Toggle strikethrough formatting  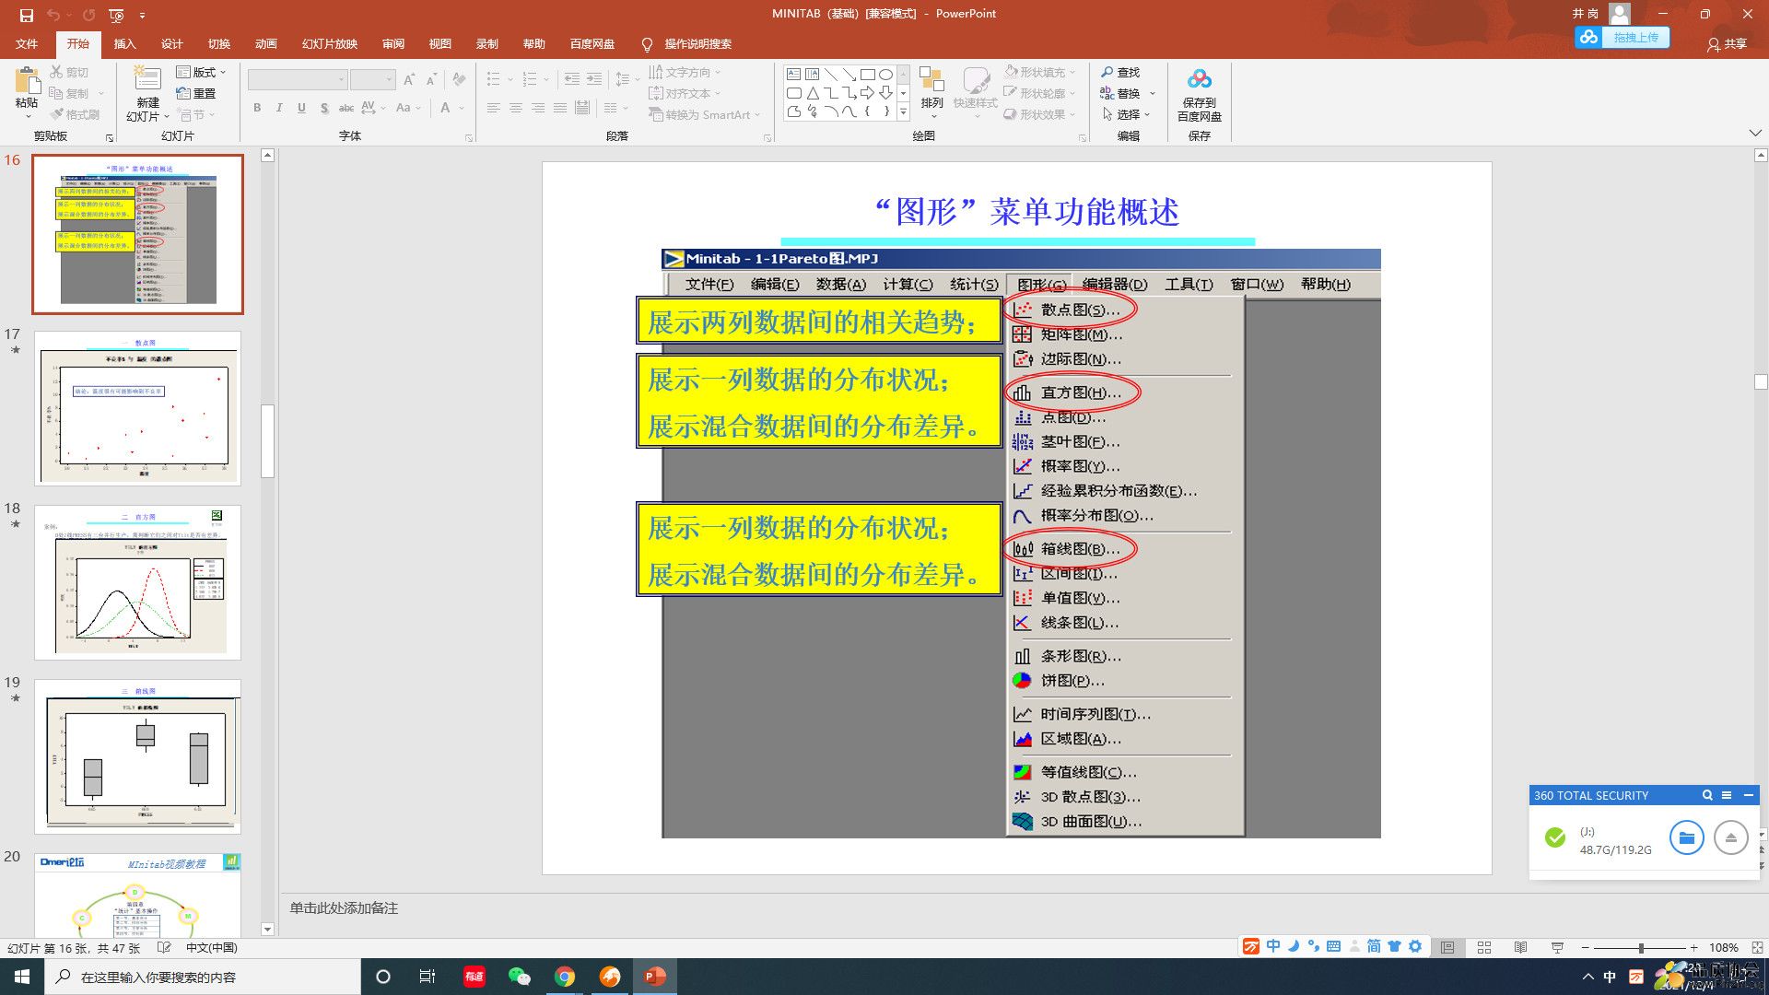point(346,108)
